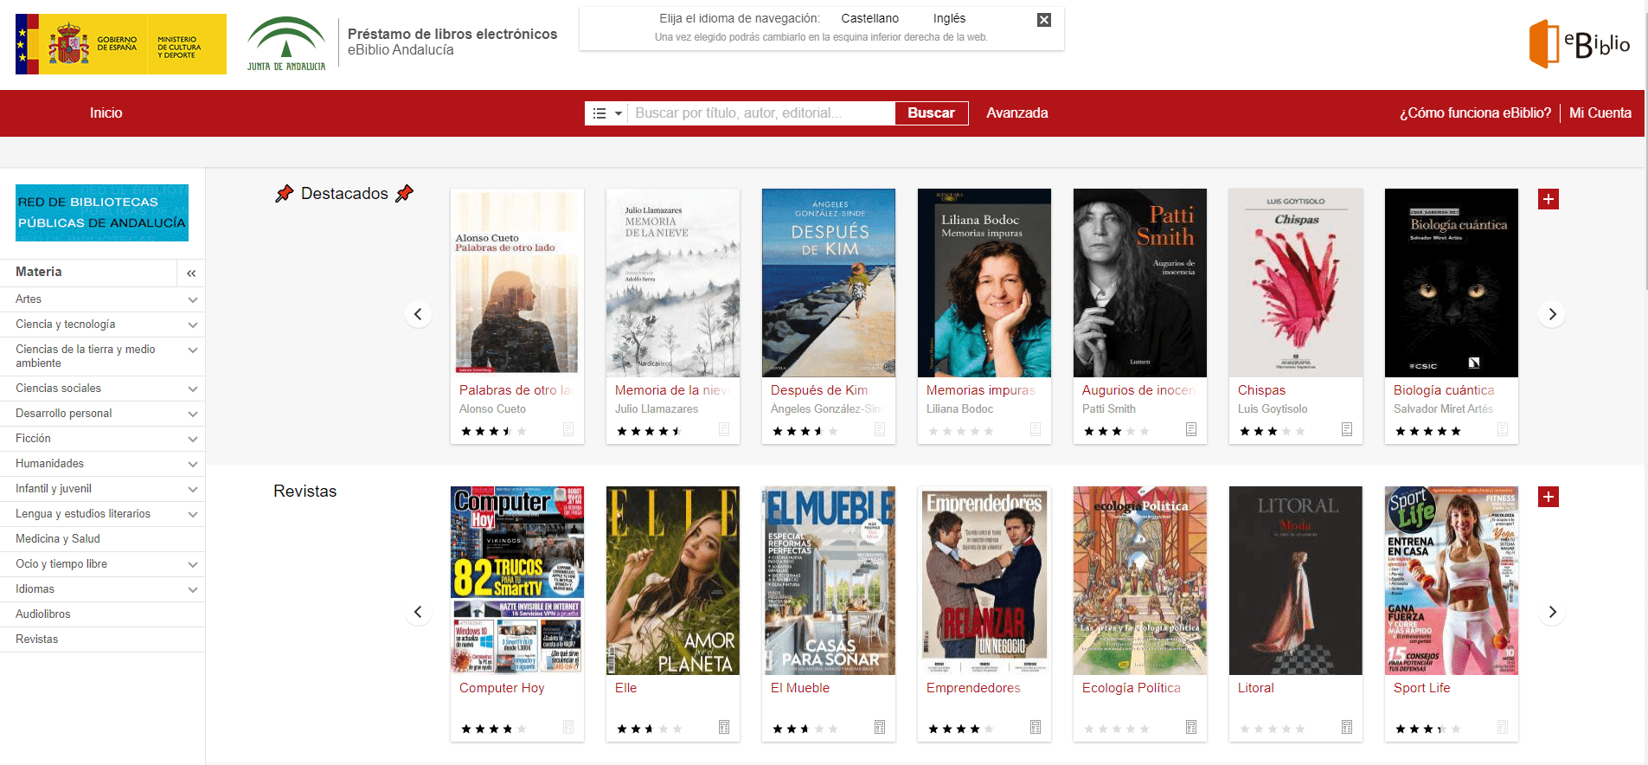Viewport: 1648px width, 765px height.
Task: Expand the Ficción category
Action: click(x=192, y=439)
